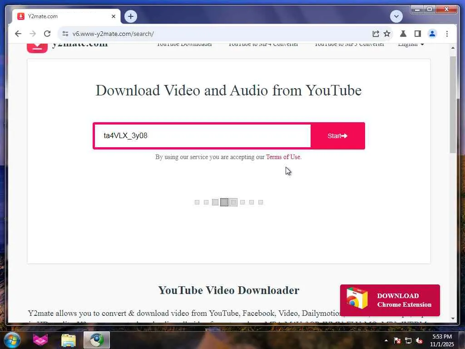Click the network tray icon
This screenshot has width=465, height=349.
(x=408, y=340)
